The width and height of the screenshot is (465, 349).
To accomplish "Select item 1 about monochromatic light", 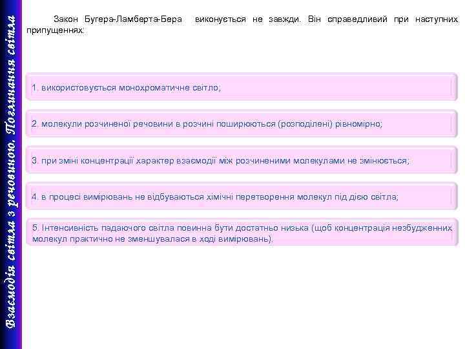I will [242, 88].
